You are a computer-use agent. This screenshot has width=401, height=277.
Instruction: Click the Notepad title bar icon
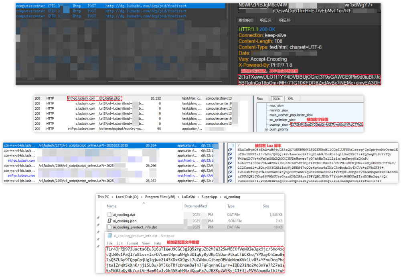(110, 236)
